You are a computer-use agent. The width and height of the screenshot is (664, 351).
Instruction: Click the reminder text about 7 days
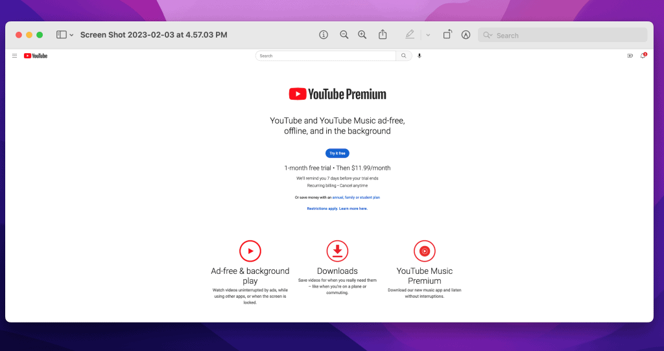coord(337,179)
